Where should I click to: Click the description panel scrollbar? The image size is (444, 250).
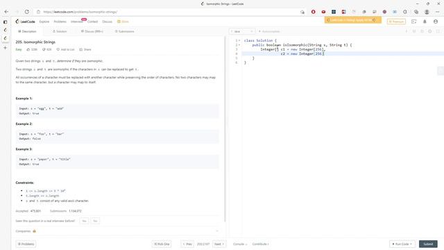[225, 129]
